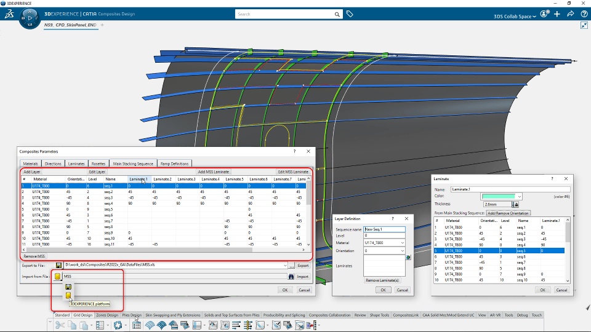
Task: Open the Plies Design toolbar tab
Action: (x=132, y=315)
